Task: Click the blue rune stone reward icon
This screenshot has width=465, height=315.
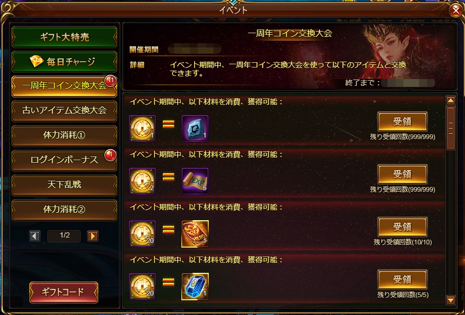Action: coord(195,129)
